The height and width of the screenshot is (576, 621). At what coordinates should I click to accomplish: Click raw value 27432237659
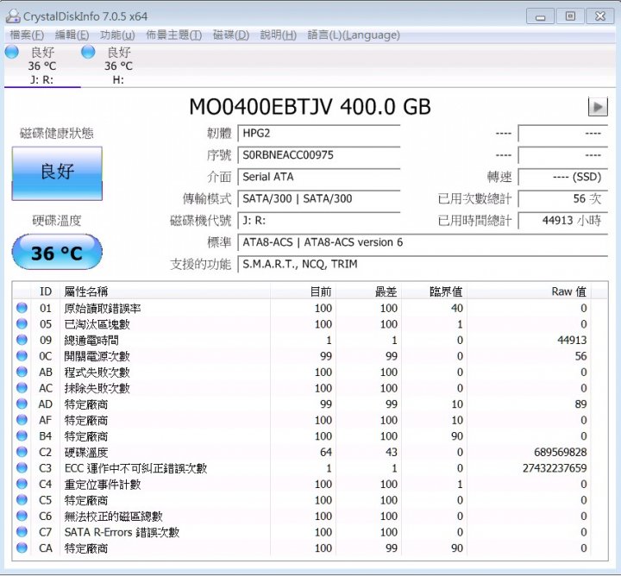tap(555, 468)
